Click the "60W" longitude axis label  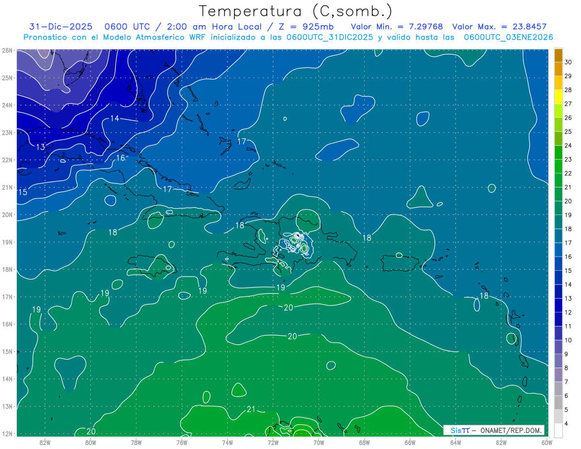pos(547,442)
